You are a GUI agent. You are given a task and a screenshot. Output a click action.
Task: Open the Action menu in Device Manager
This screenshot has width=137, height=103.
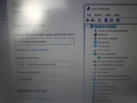tap(98, 15)
